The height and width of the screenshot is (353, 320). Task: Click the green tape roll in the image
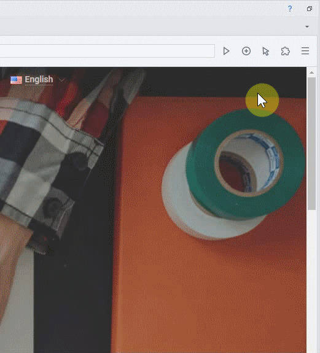246,164
